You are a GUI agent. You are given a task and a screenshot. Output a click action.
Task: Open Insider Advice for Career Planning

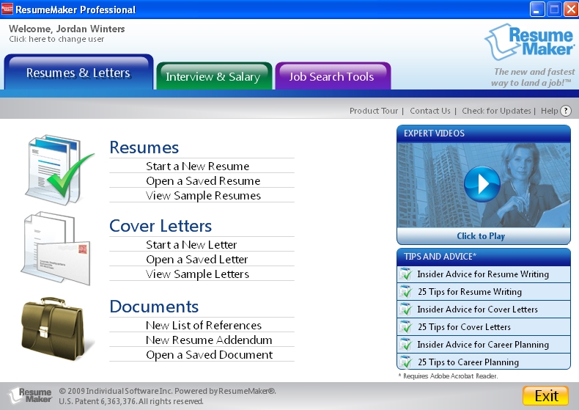(484, 344)
